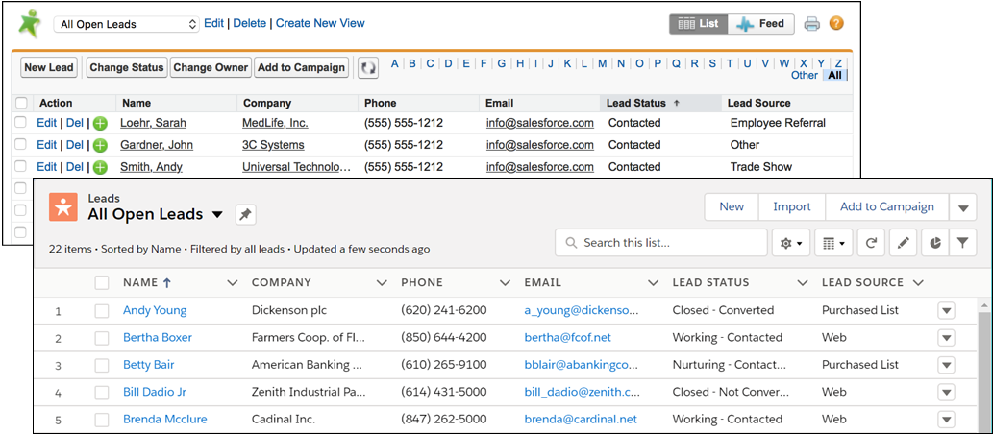
Task: Open the Brenda Mcclure lead link
Action: click(164, 420)
